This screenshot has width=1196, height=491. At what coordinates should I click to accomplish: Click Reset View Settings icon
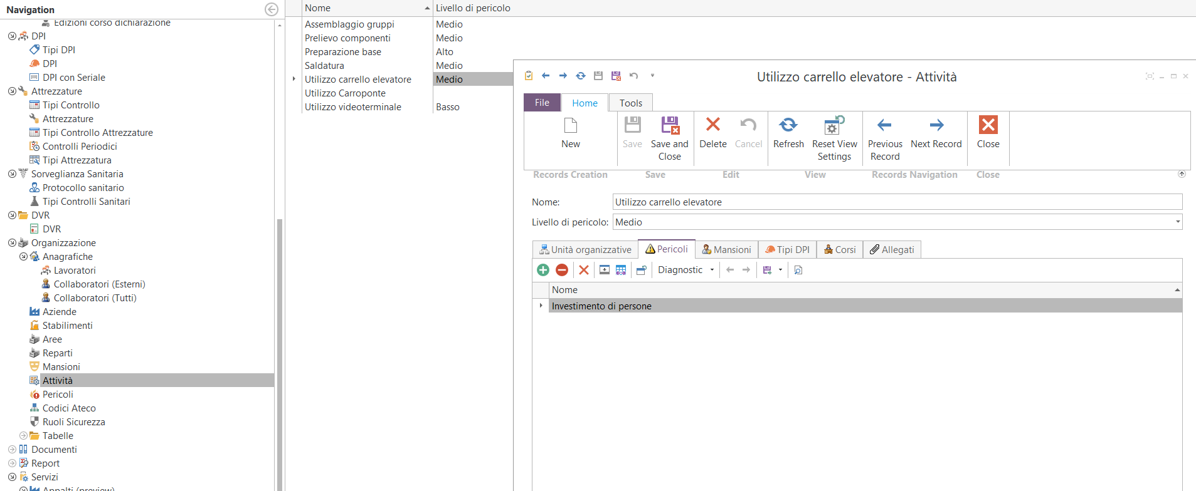tap(834, 126)
